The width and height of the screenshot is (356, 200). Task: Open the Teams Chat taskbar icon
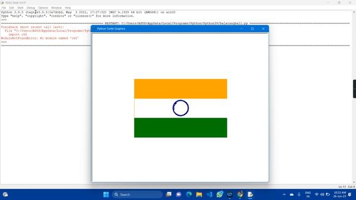click(179, 194)
